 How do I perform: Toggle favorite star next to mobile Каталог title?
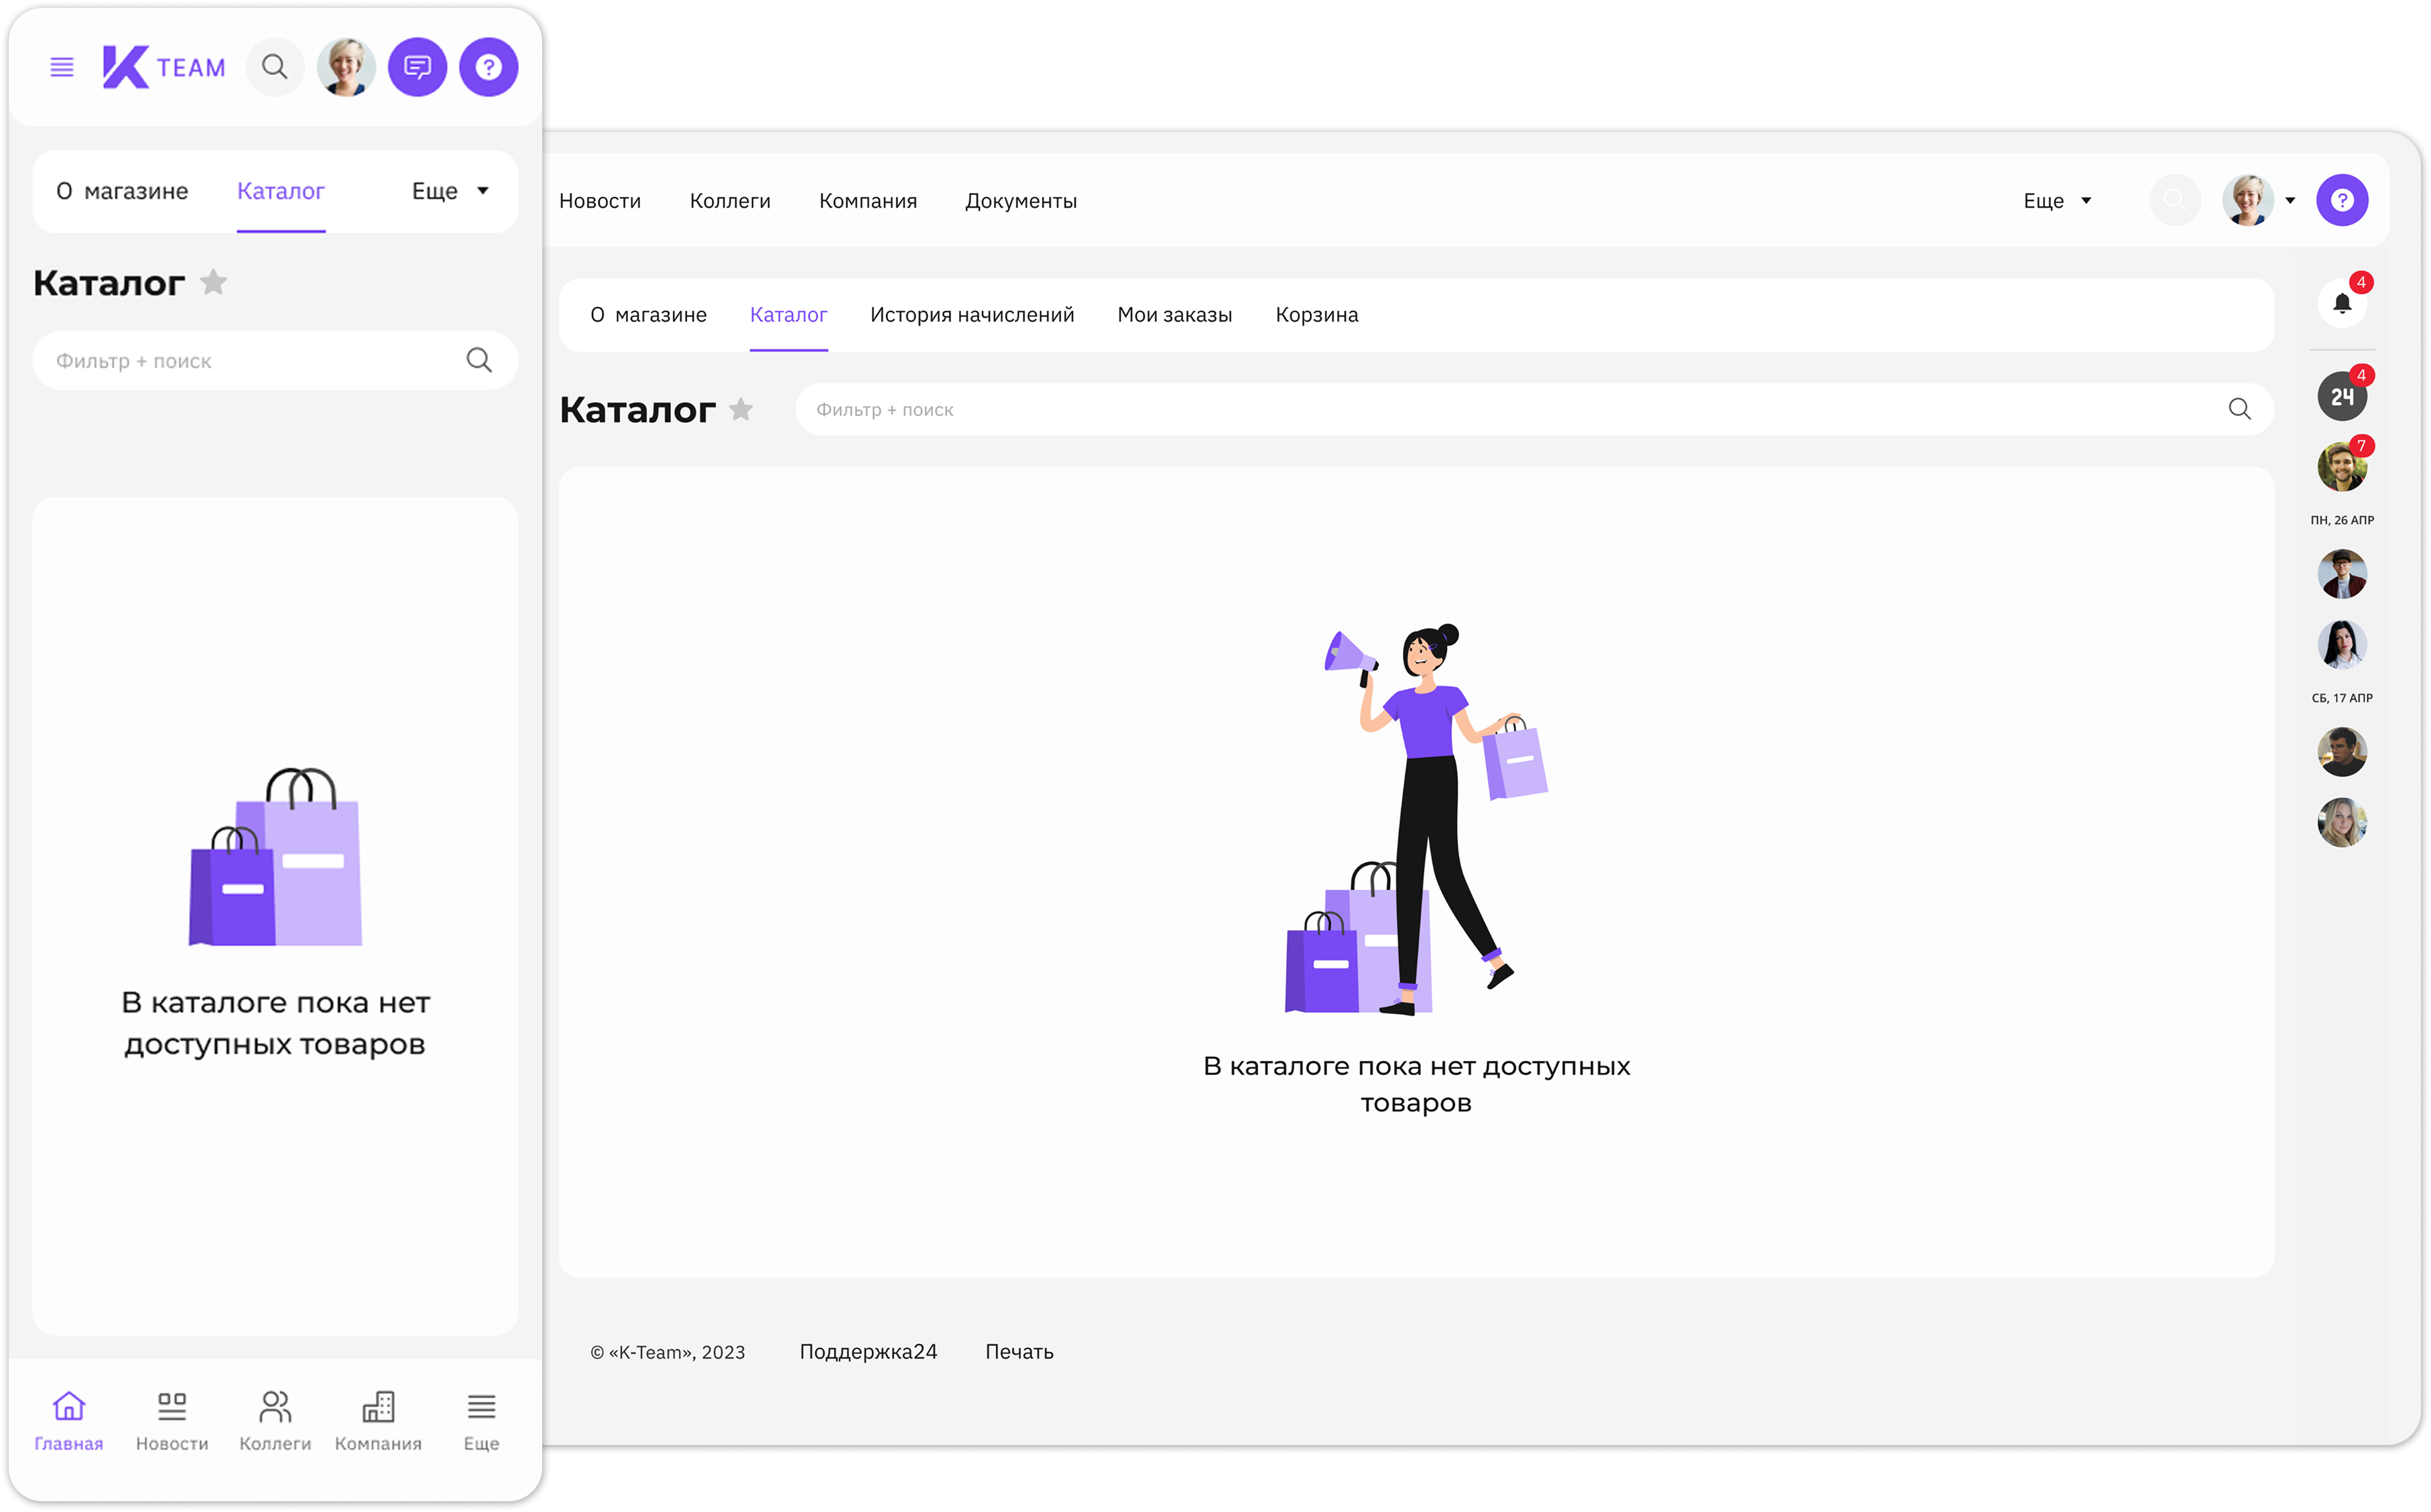point(213,282)
